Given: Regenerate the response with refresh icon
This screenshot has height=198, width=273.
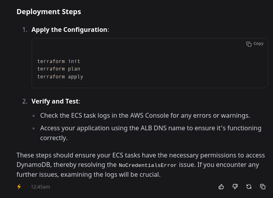Looking at the screenshot, I should pos(249,187).
